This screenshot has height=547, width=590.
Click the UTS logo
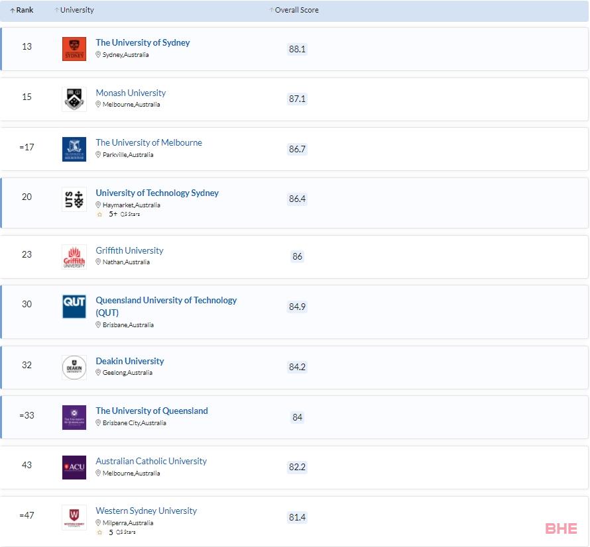click(x=74, y=199)
